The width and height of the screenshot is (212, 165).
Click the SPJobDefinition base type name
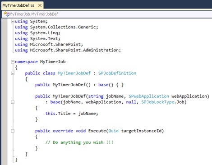pyautogui.click(x=117, y=73)
